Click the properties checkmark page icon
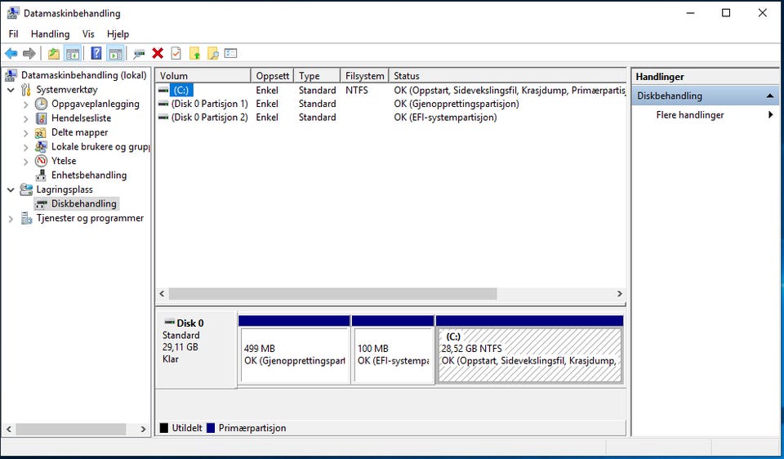This screenshot has height=459, width=784. 176,54
